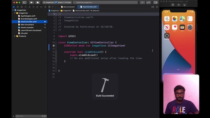Click ViewController.swift in jump bar
The image size is (210, 118).
coord(81,11)
